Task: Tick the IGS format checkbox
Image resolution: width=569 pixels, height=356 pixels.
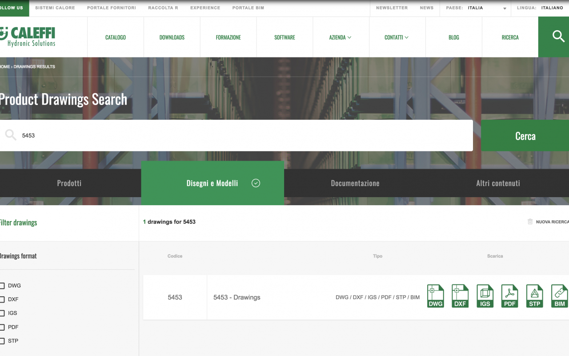Action: [2, 313]
